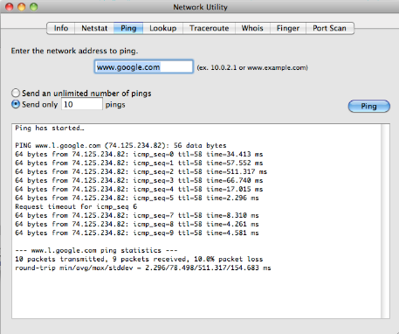Click the round-trip min/avg/max/stddev line
This screenshot has width=399, height=334.
(143, 268)
